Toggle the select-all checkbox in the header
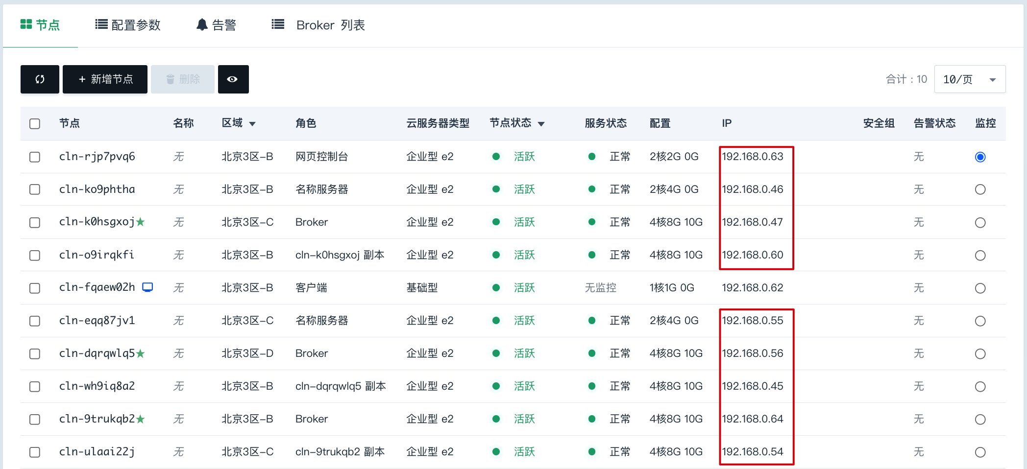 (x=35, y=124)
